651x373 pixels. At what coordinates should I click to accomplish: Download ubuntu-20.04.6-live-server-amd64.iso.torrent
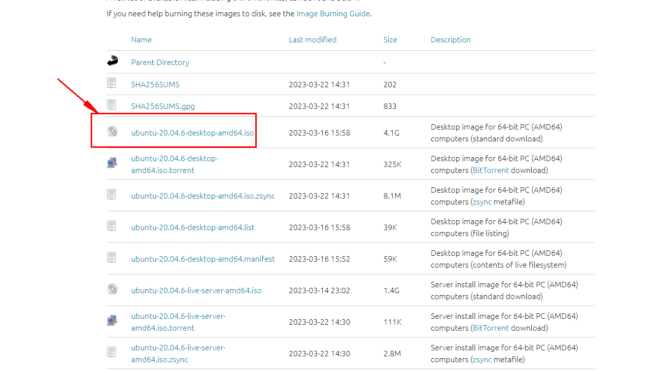click(178, 322)
